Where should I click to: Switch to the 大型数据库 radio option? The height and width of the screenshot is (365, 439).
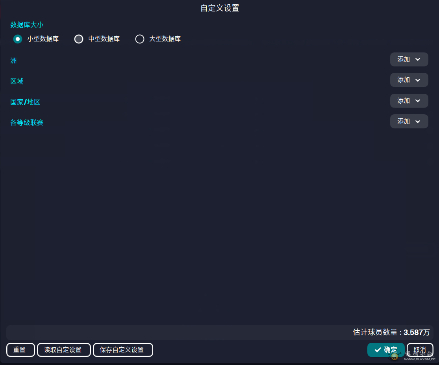click(140, 39)
